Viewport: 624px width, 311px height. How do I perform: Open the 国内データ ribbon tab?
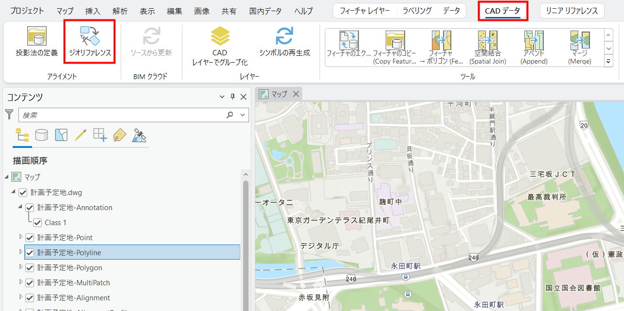tap(265, 11)
